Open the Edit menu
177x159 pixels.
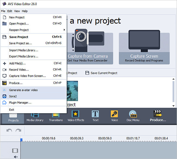pos(10,11)
